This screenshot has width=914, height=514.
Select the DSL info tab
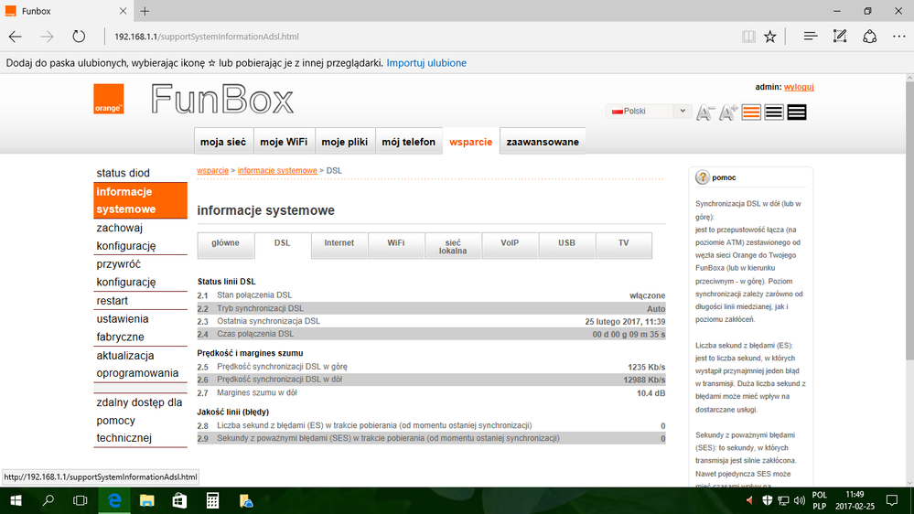click(x=282, y=245)
